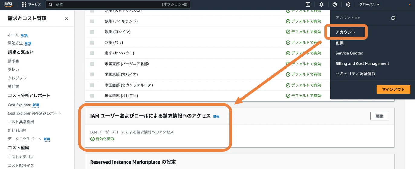
Task: Click the Reserved Instance Marketplace の設定 heading
Action: pos(133,162)
